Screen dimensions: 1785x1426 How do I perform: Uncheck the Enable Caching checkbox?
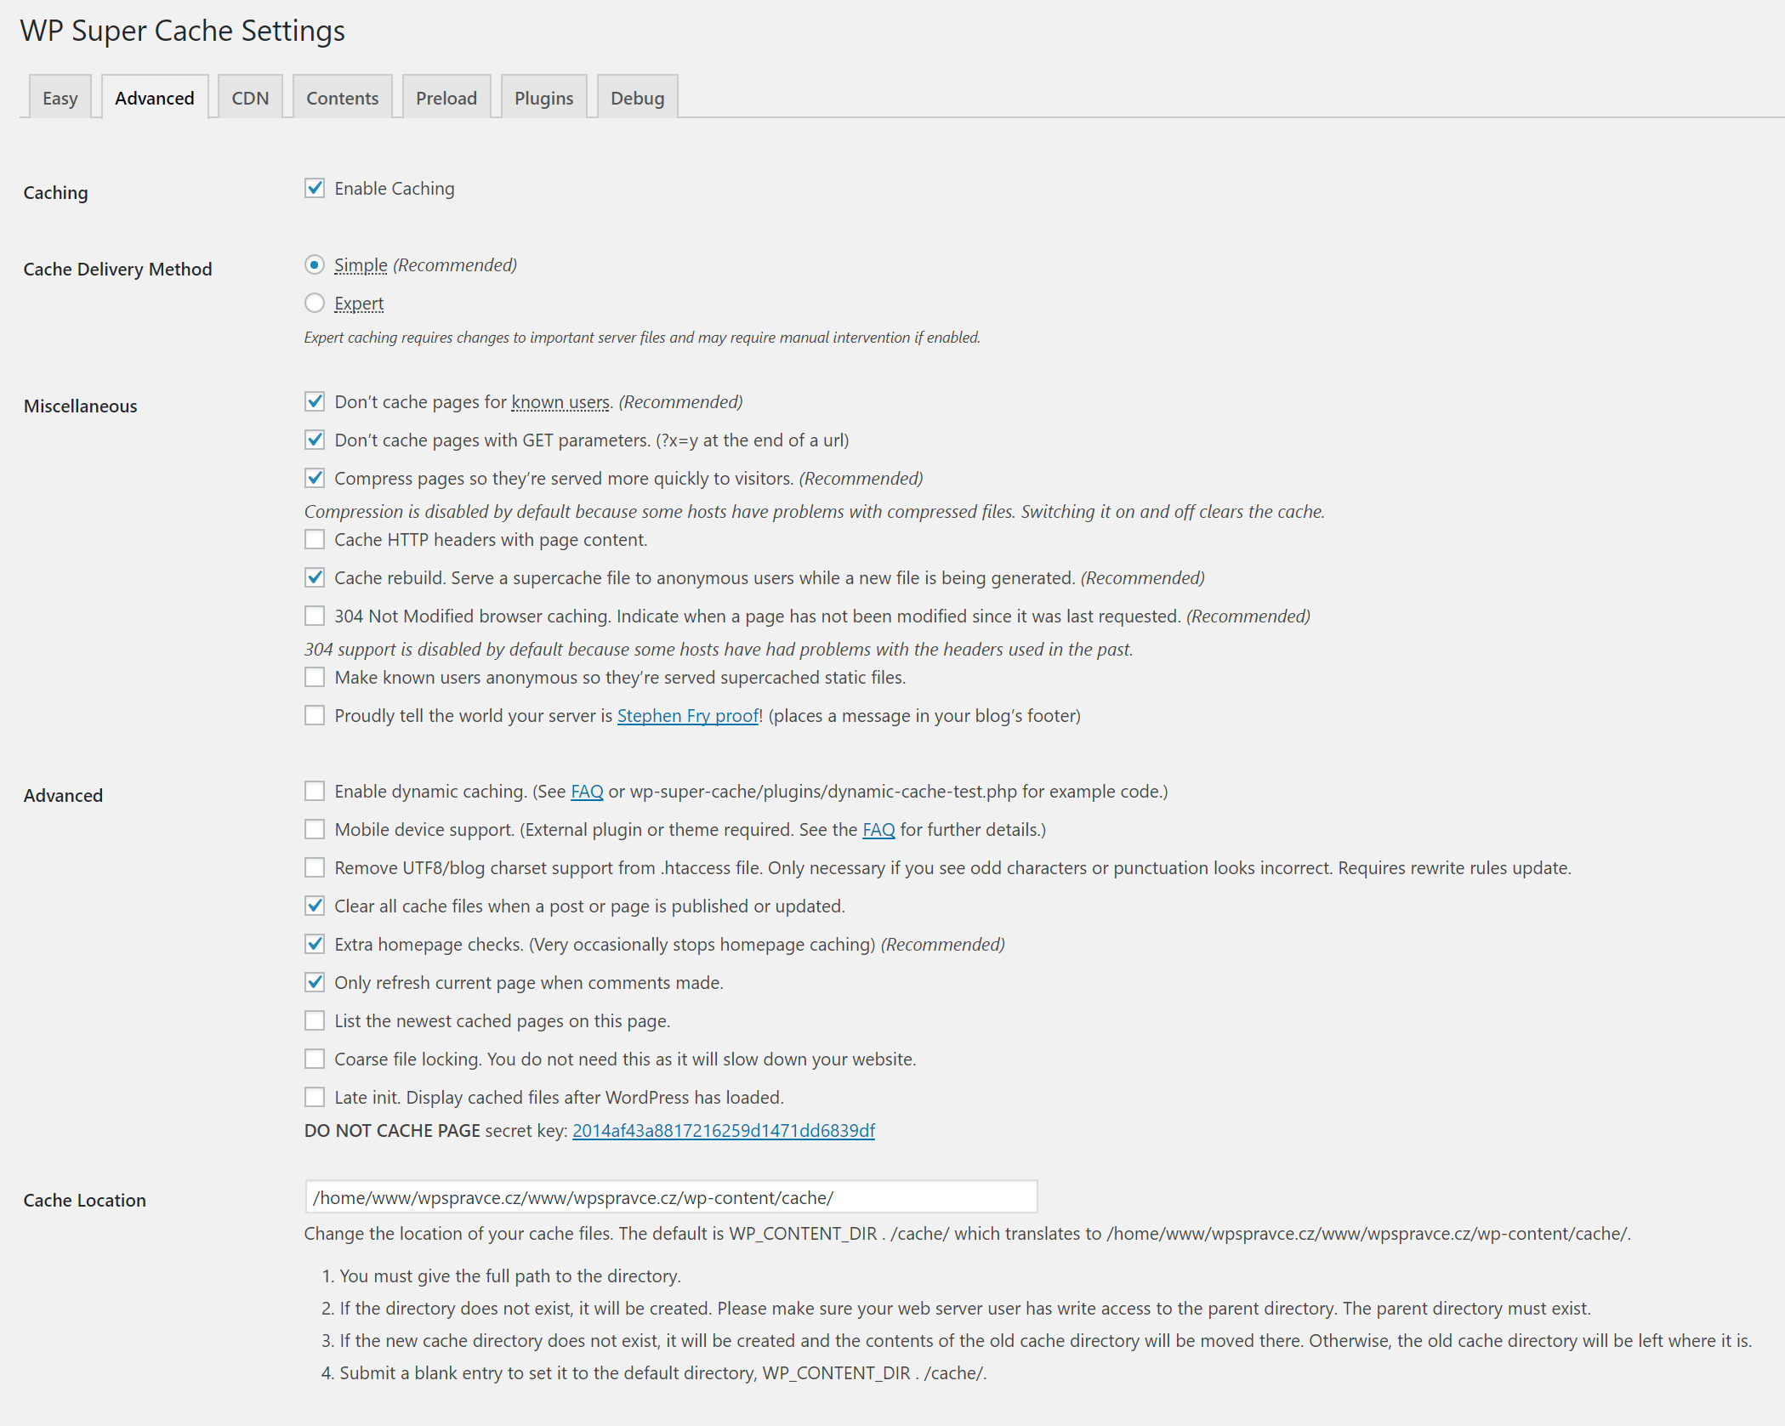pos(315,188)
